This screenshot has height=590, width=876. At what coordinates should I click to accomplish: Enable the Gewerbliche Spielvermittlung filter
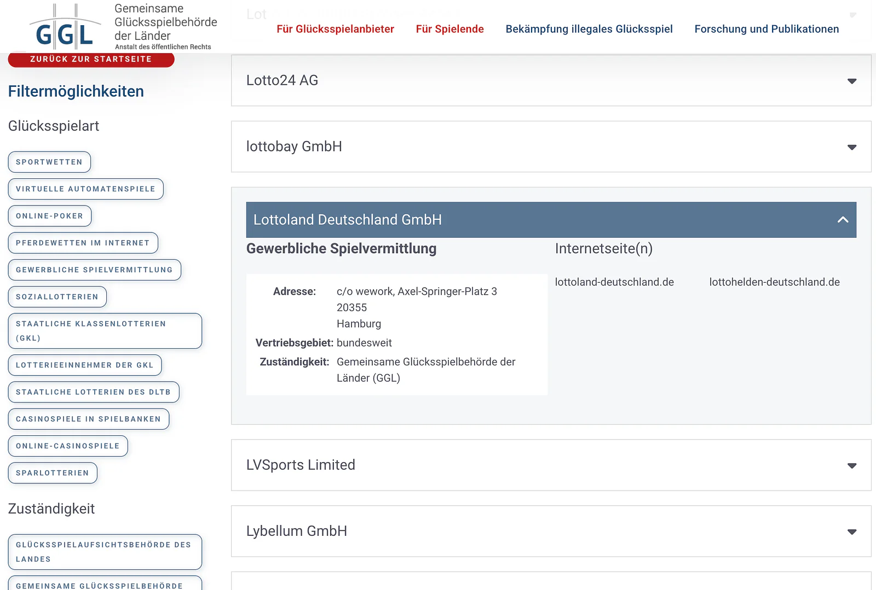(x=94, y=270)
